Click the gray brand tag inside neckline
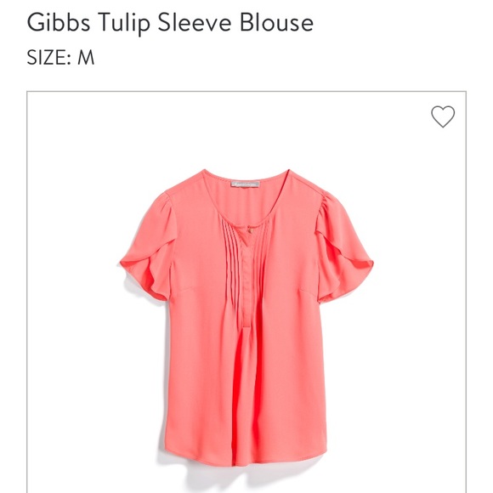 pyautogui.click(x=246, y=184)
